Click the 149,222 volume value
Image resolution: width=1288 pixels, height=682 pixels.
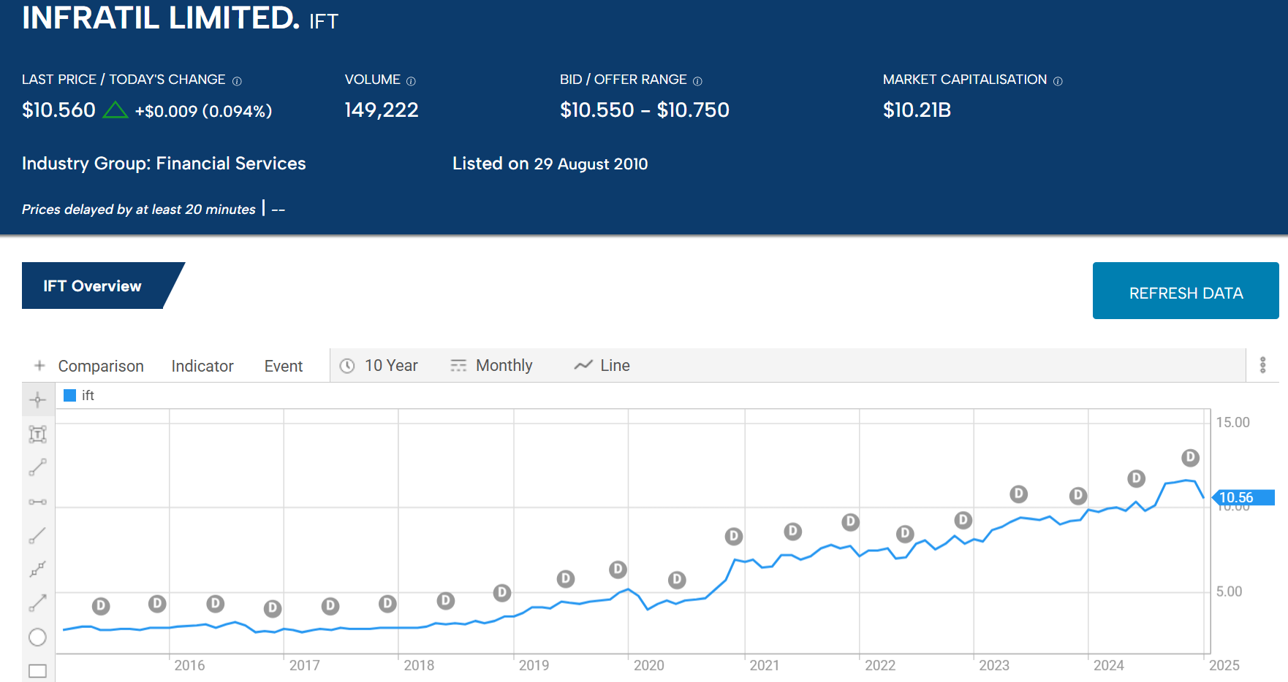click(382, 110)
